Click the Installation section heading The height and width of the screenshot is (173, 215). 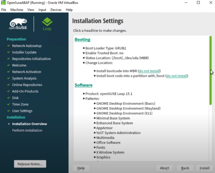(x=16, y=117)
